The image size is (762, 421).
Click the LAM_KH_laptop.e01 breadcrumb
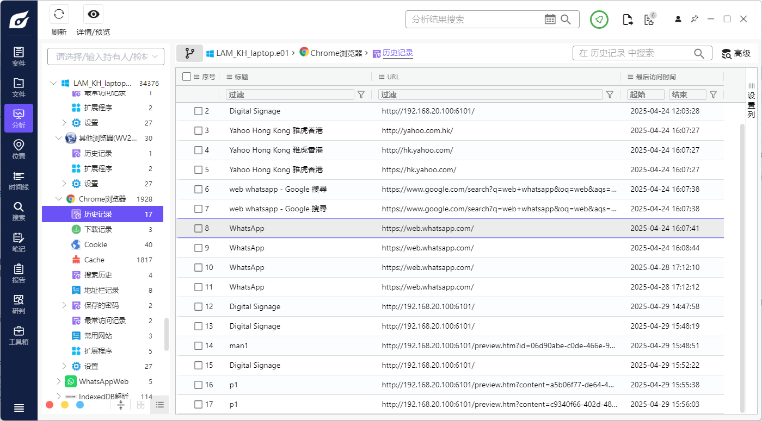248,53
